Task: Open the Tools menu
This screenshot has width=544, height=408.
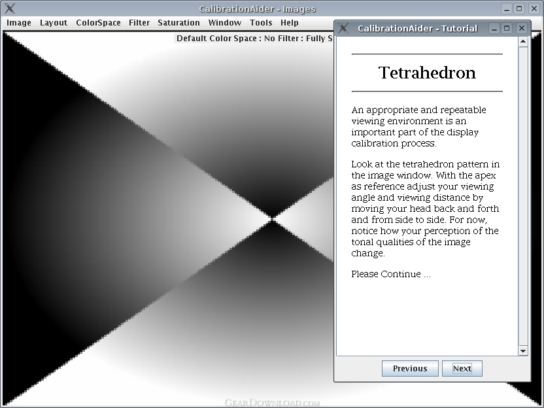Action: (261, 22)
